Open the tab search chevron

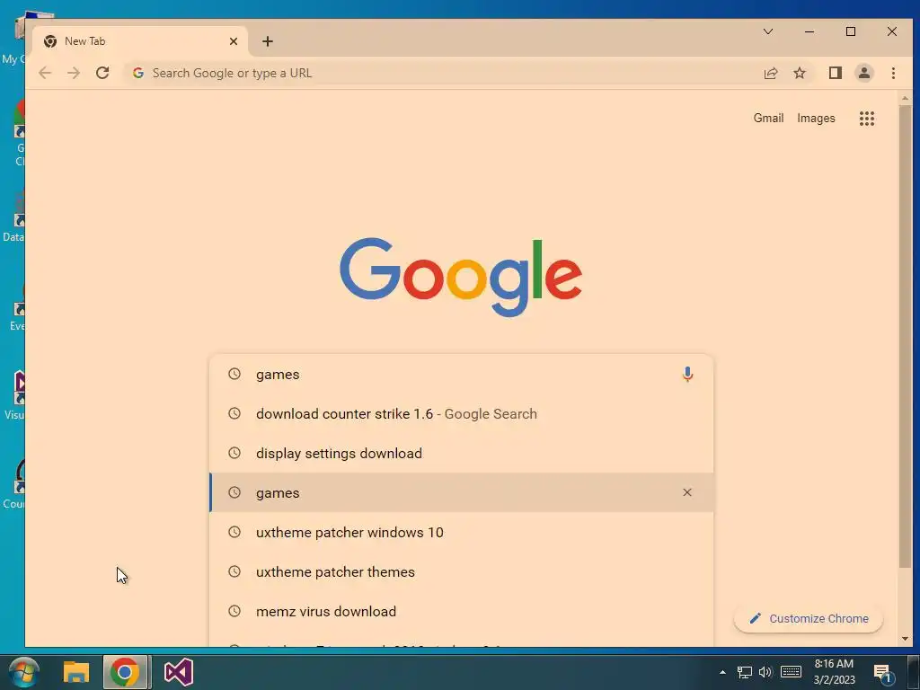tap(768, 31)
